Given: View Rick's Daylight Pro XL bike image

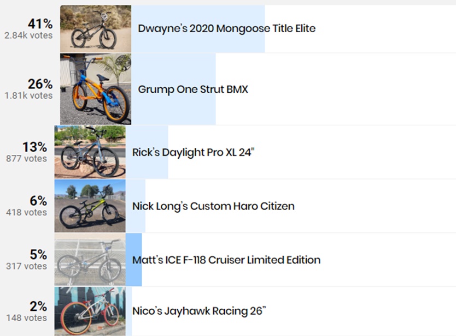Looking at the screenshot, I should (90, 152).
